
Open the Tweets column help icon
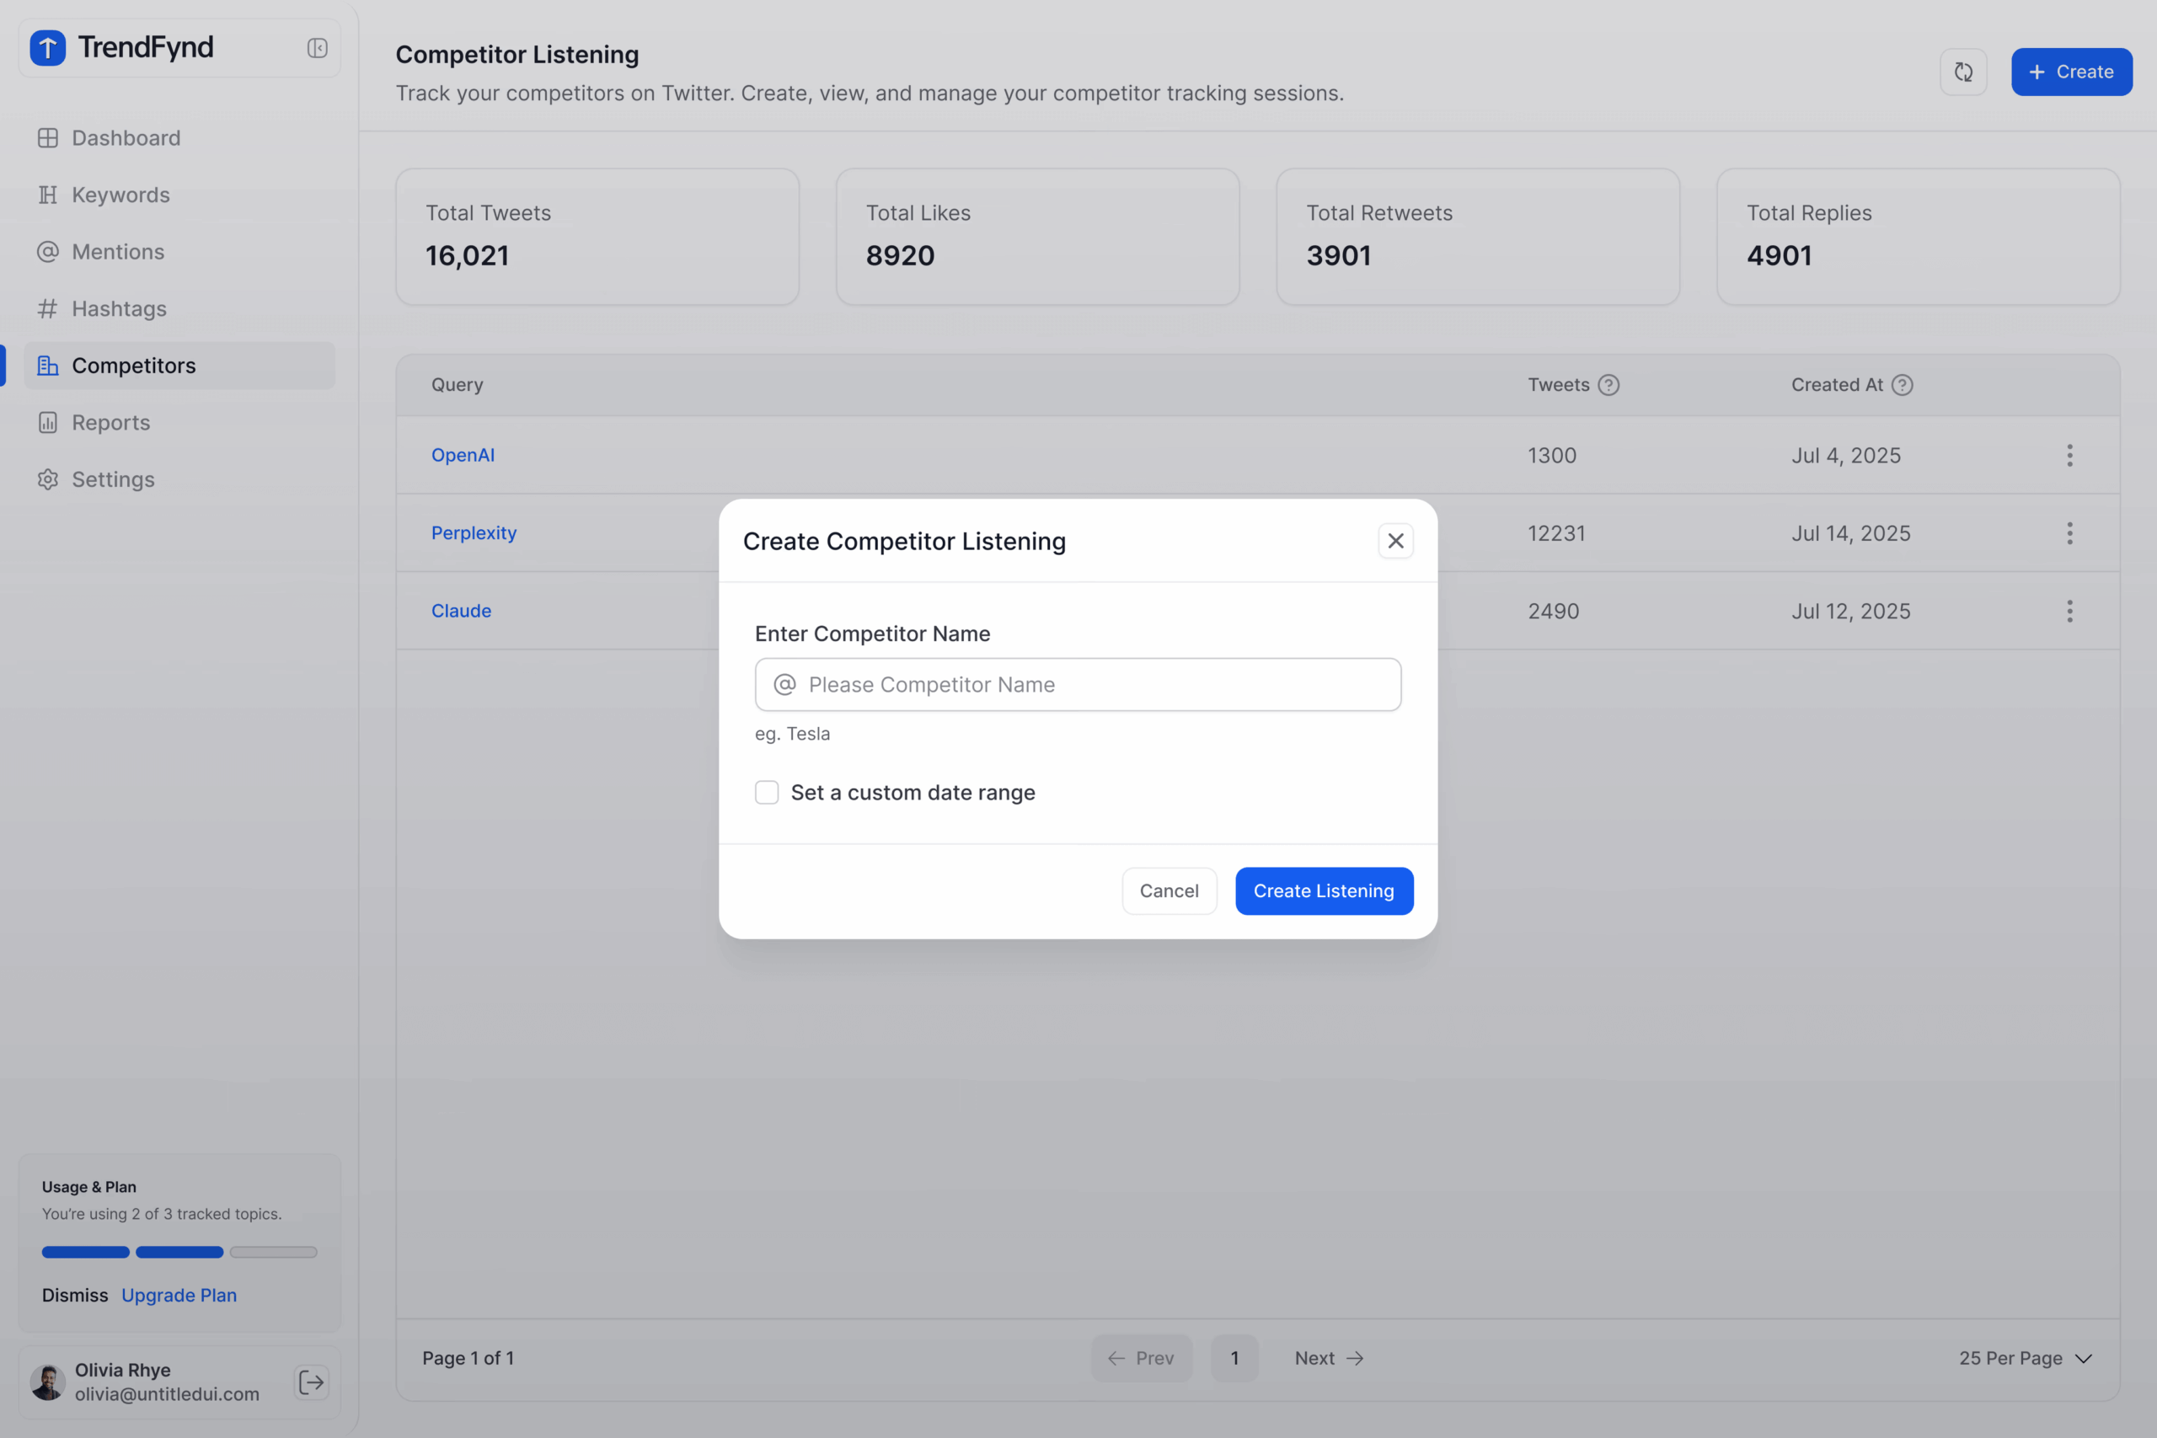1608,385
